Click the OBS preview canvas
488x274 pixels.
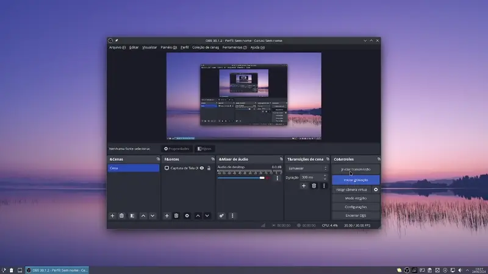pos(244,96)
